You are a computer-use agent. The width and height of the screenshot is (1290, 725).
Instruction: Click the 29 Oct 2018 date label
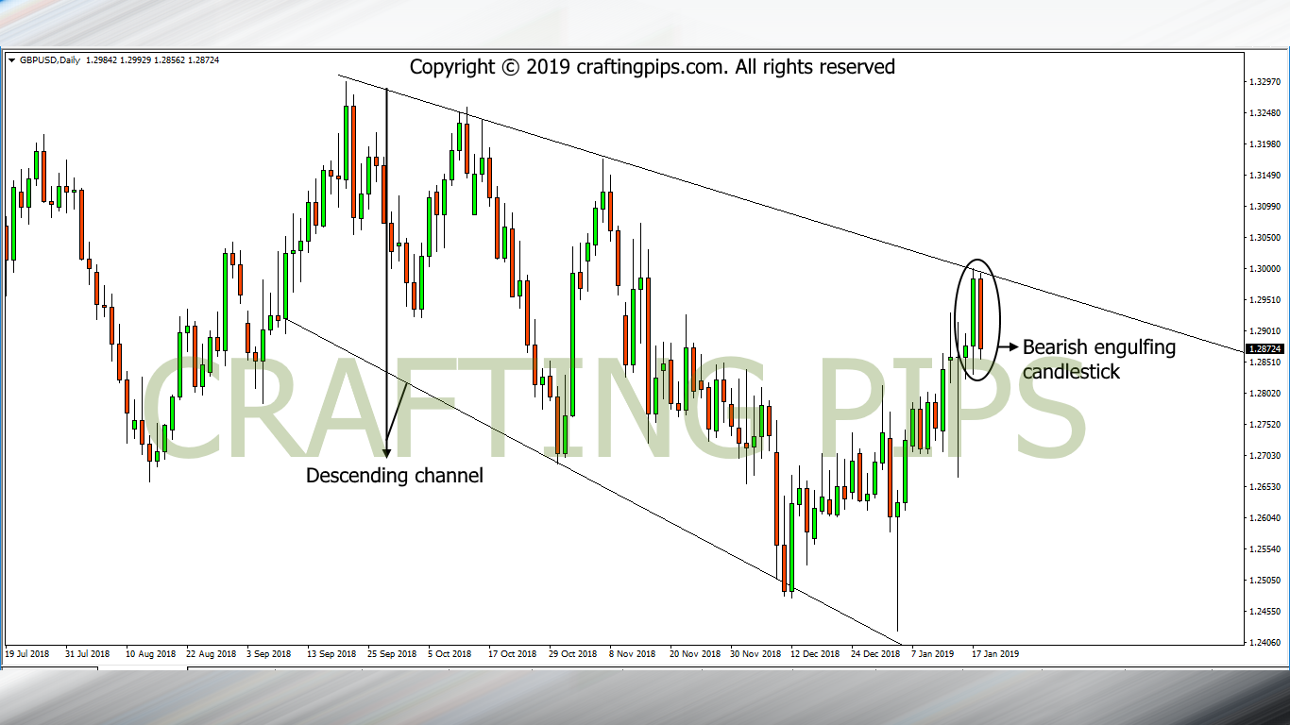572,653
